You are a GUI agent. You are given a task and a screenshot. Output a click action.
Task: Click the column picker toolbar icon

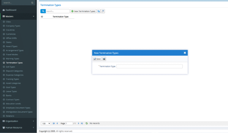point(103,11)
